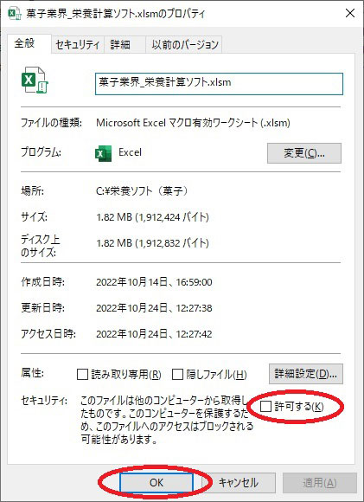This screenshot has width=364, height=502.
Task: Open the セキュリティ tab
Action: [78, 44]
